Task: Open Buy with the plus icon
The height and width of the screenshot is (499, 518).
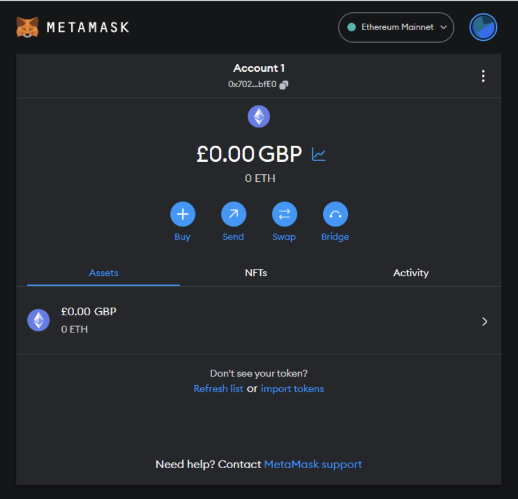Action: click(x=183, y=214)
